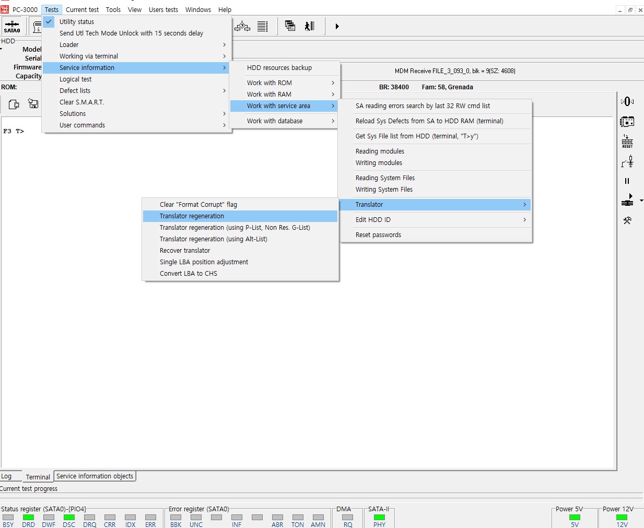Open the Windows menu
Image resolution: width=644 pixels, height=528 pixels.
click(198, 9)
